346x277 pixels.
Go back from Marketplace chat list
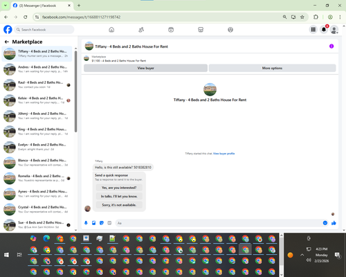pos(7,42)
